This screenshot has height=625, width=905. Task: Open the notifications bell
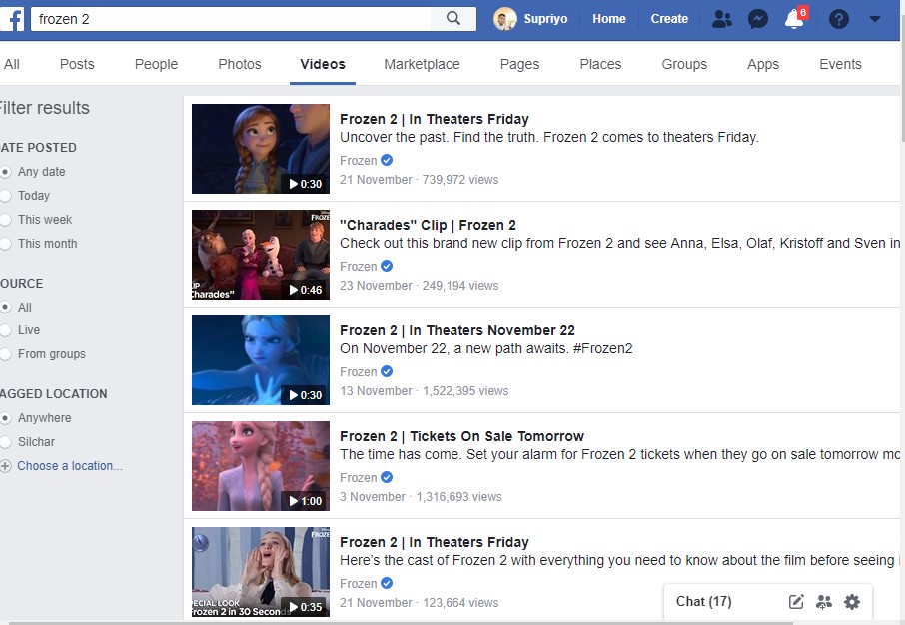tap(793, 19)
